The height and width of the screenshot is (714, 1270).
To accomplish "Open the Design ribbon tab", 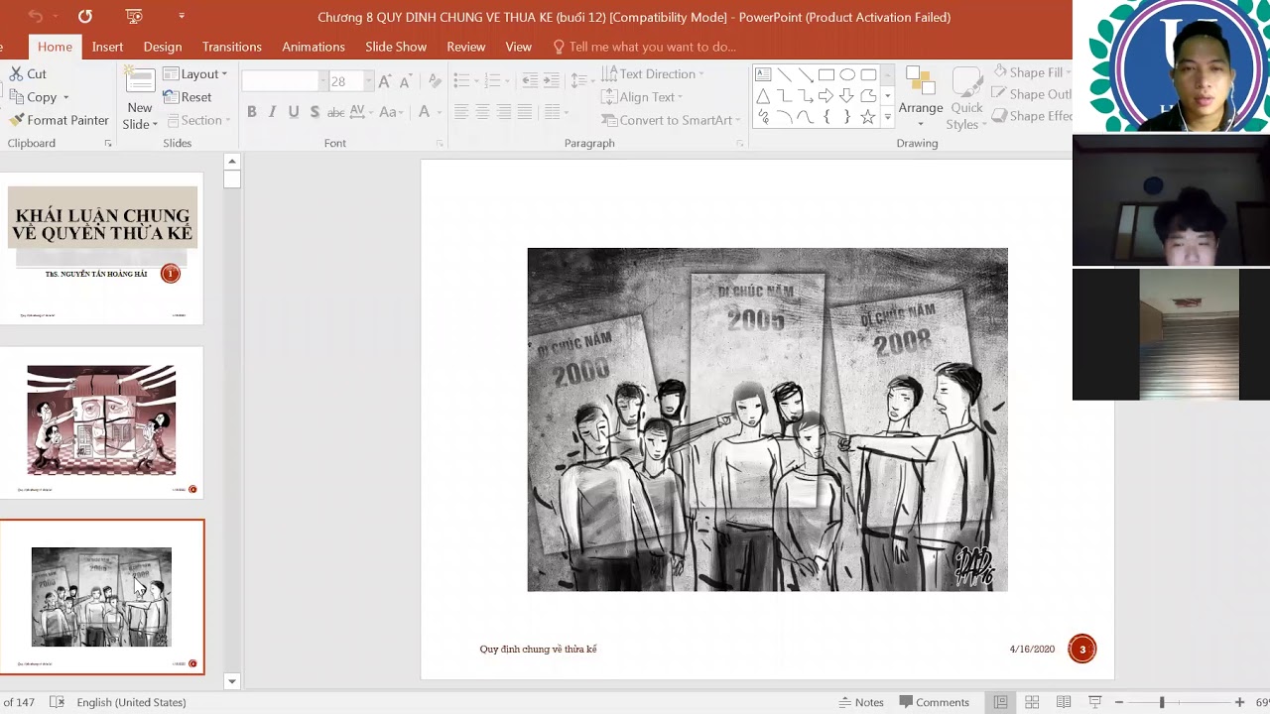I will point(162,47).
